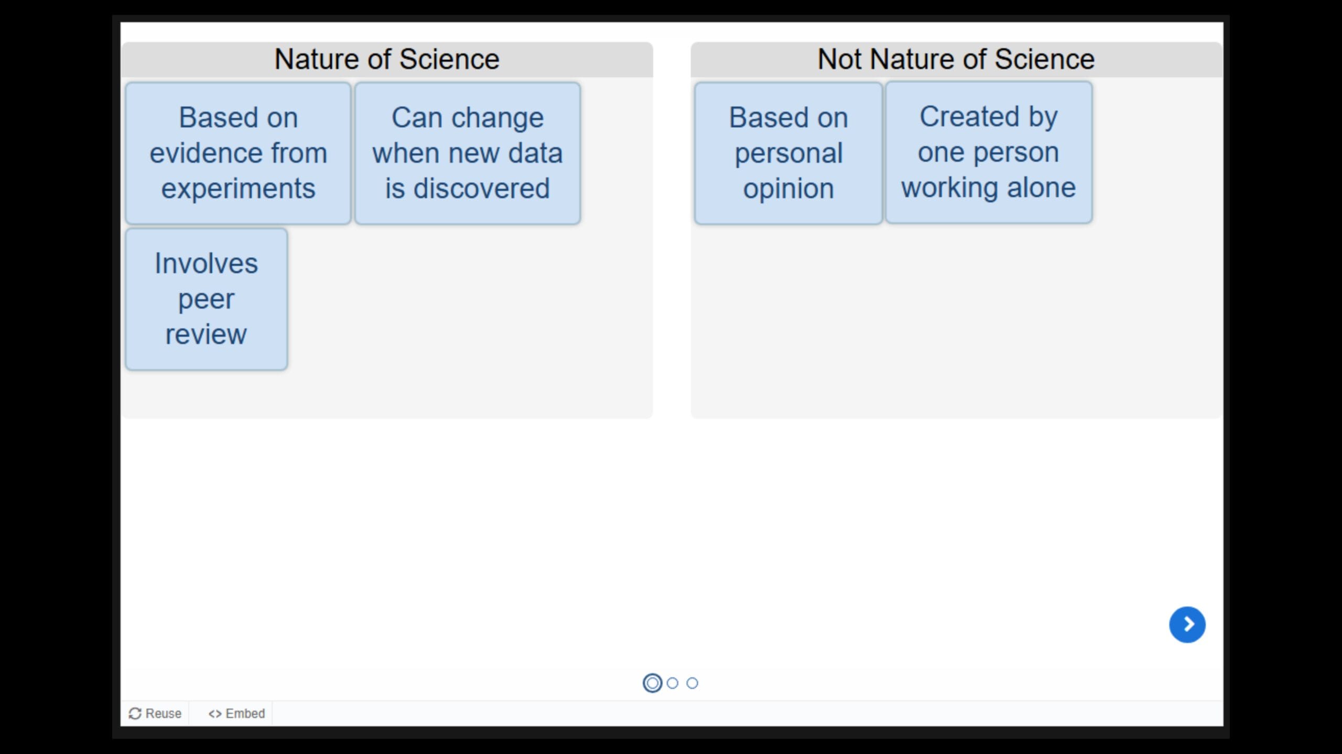
Task: Click the Reuse refresh icon
Action: 136,713
